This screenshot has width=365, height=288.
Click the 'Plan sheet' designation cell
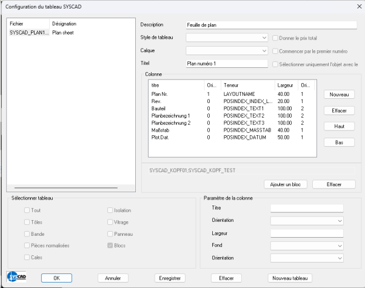pyautogui.click(x=63, y=33)
